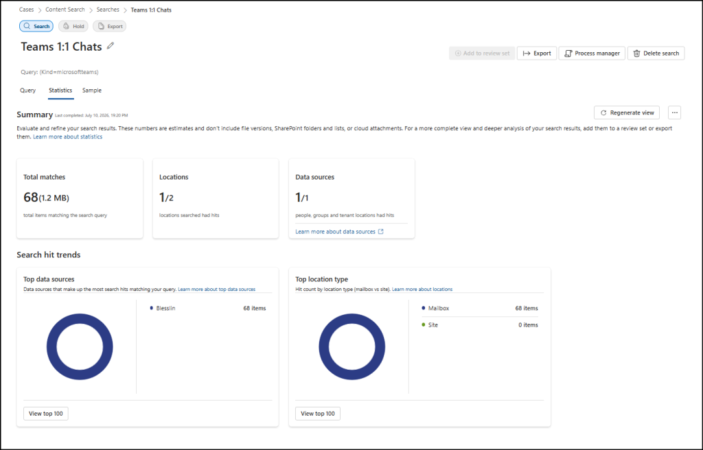Viewport: 703px width, 450px height.
Task: Click the arrow icon in the Export button
Action: 527,54
